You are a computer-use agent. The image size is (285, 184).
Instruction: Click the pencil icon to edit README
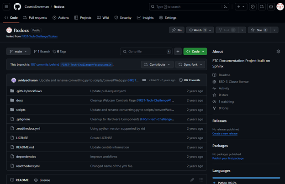[192, 180]
